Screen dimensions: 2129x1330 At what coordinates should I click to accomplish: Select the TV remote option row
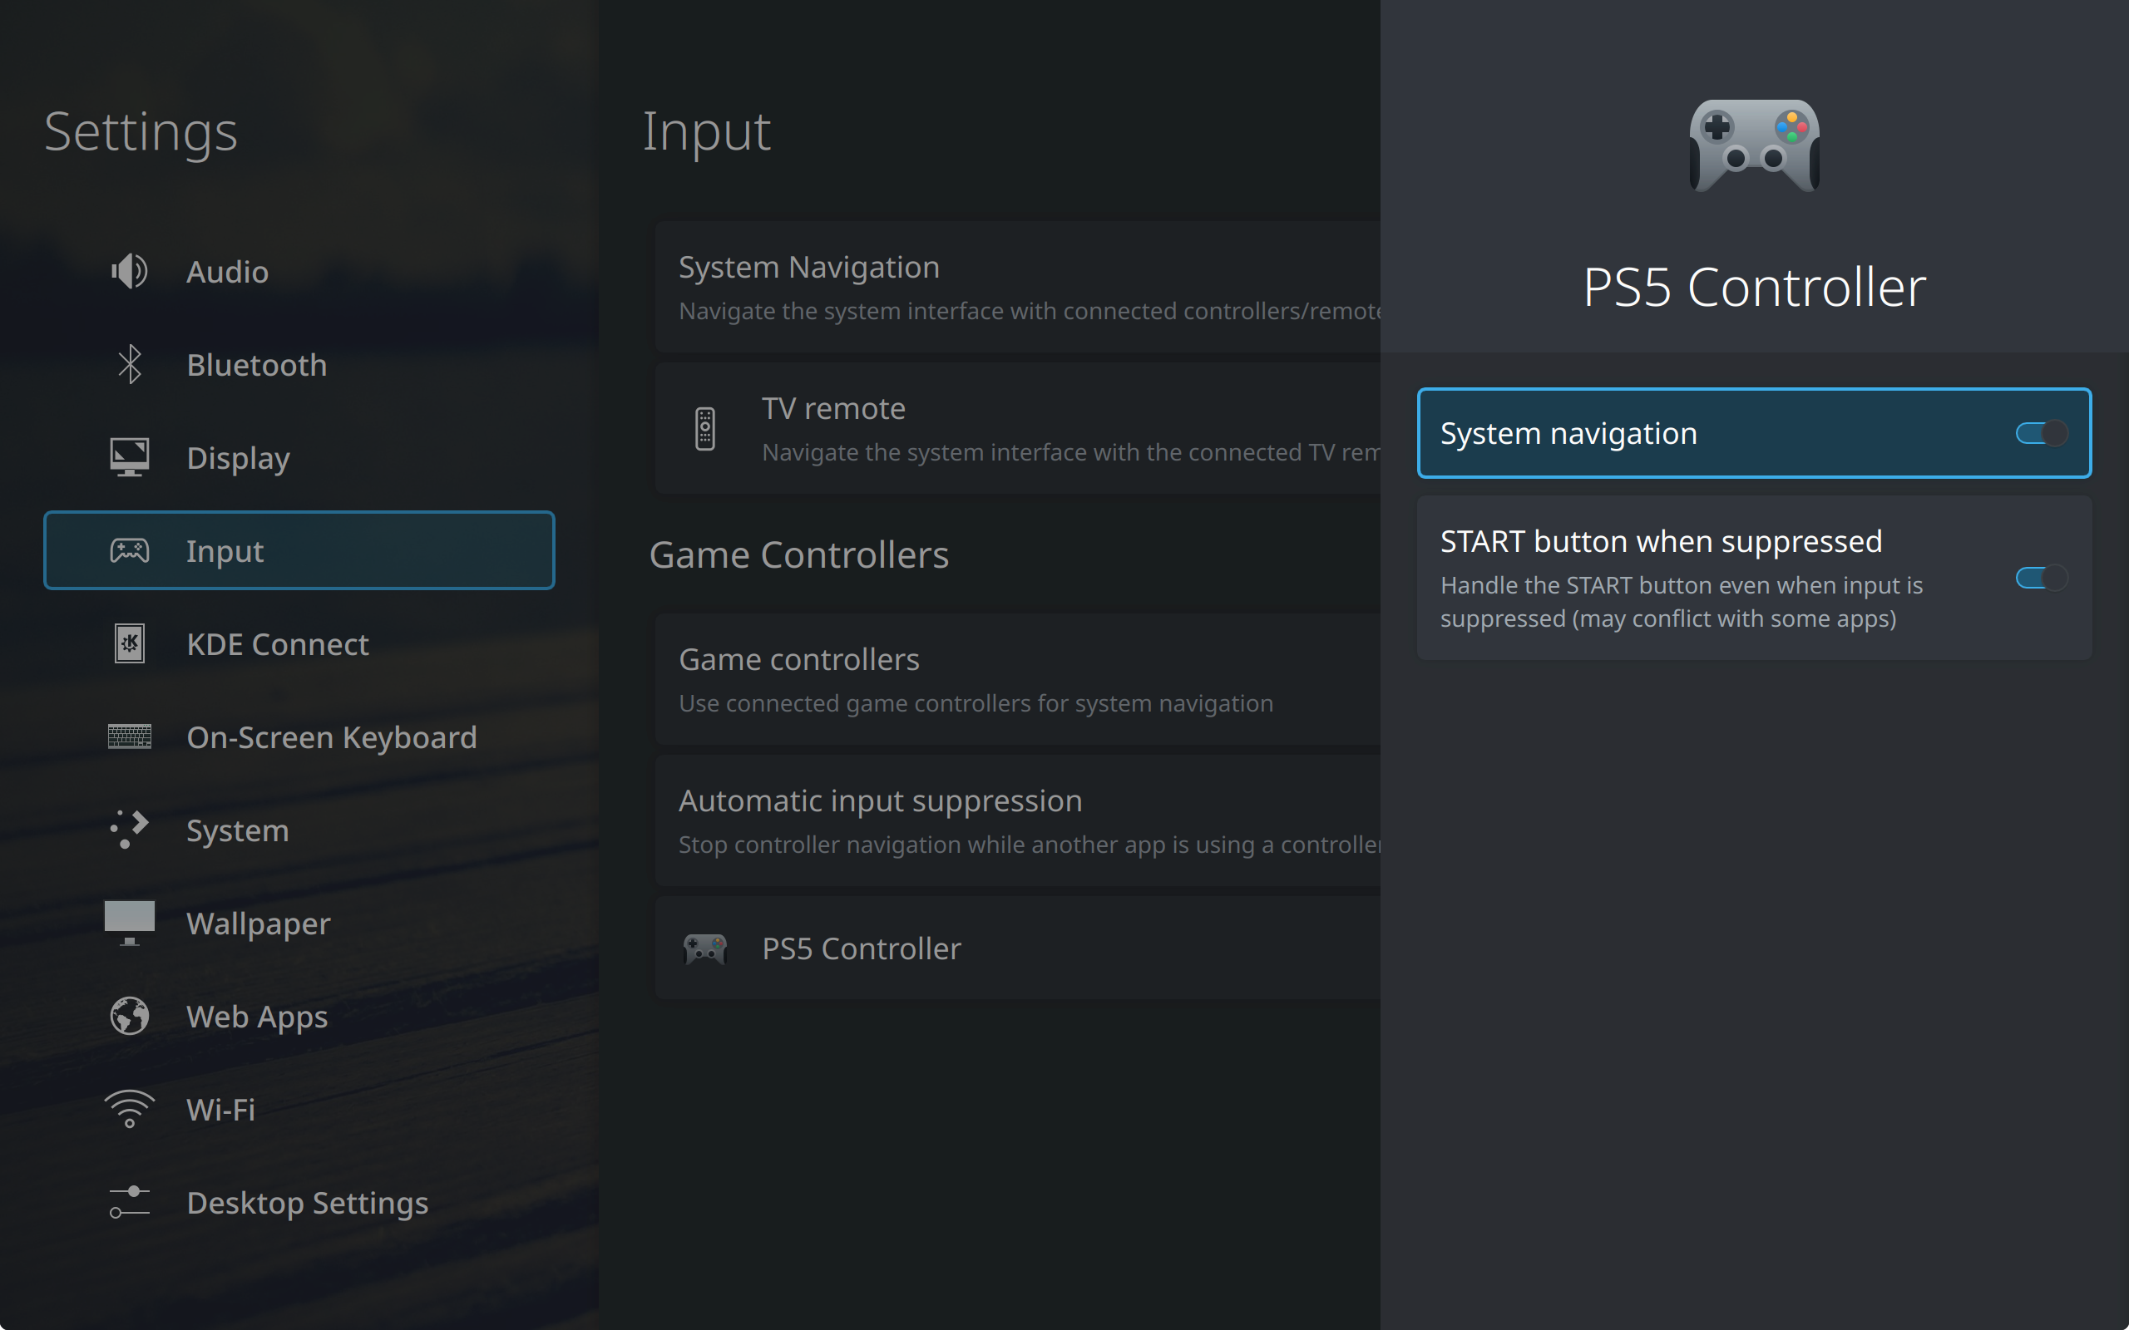click(x=1018, y=428)
